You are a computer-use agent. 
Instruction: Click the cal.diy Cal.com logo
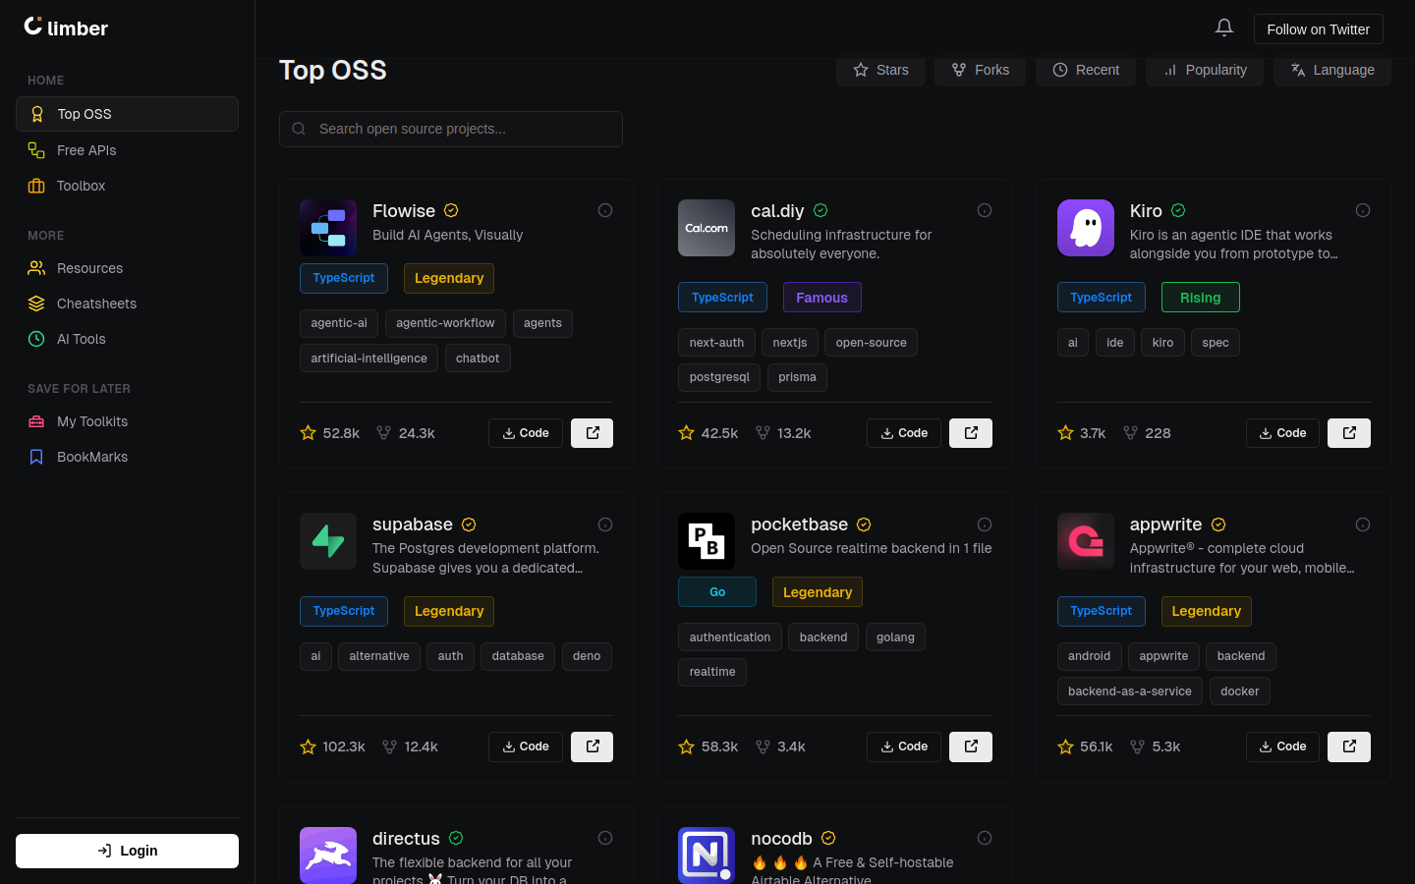point(707,228)
